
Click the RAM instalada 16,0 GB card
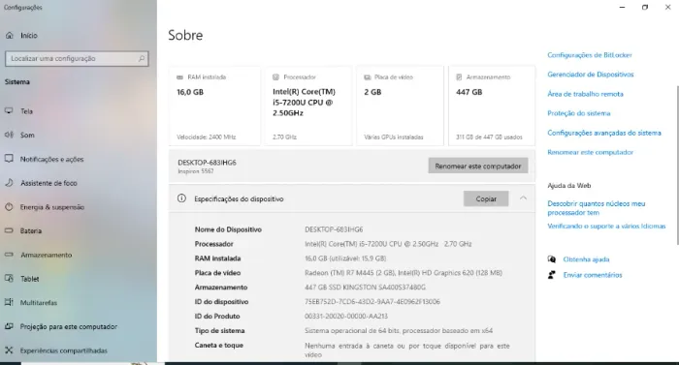coord(214,106)
